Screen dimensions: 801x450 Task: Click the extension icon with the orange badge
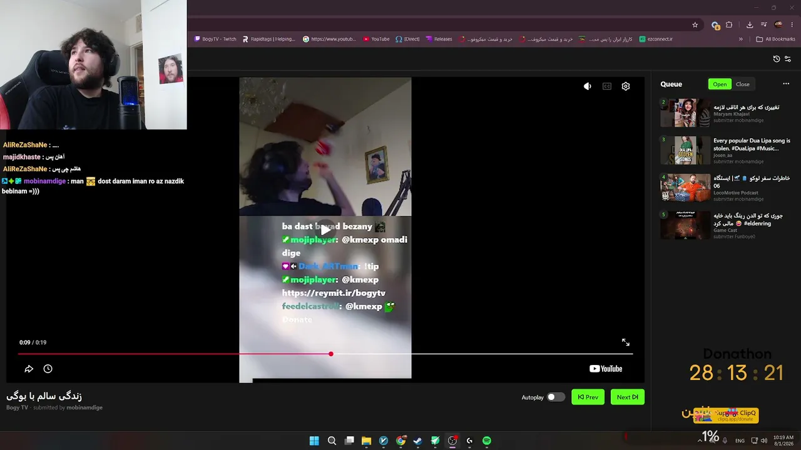click(715, 25)
